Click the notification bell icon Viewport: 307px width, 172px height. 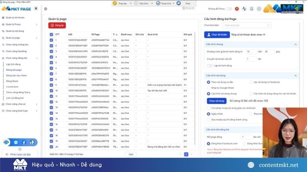pos(252,9)
